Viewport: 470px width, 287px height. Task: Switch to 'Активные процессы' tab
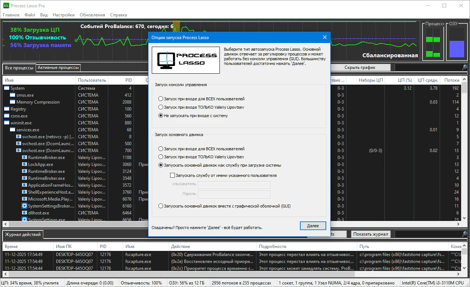[x=58, y=68]
